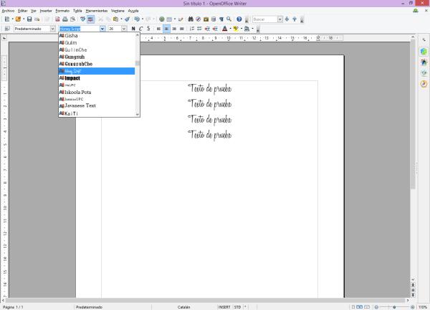This screenshot has height=310, width=430.
Task: Expand the Predeterminado paragraph style dropdown
Action: pyautogui.click(x=52, y=29)
